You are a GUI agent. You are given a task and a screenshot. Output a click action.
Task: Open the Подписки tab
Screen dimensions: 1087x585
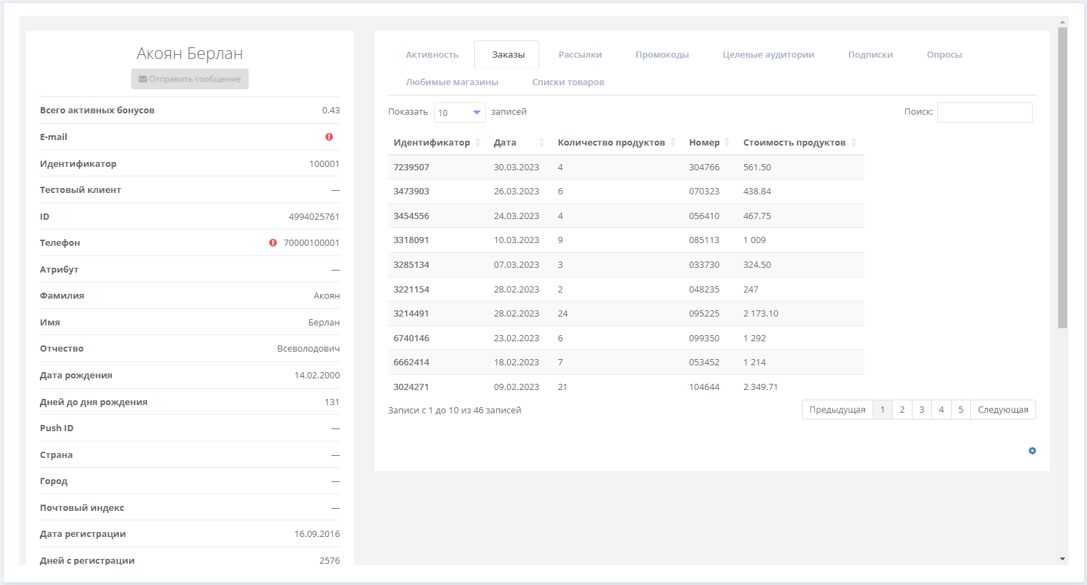870,55
